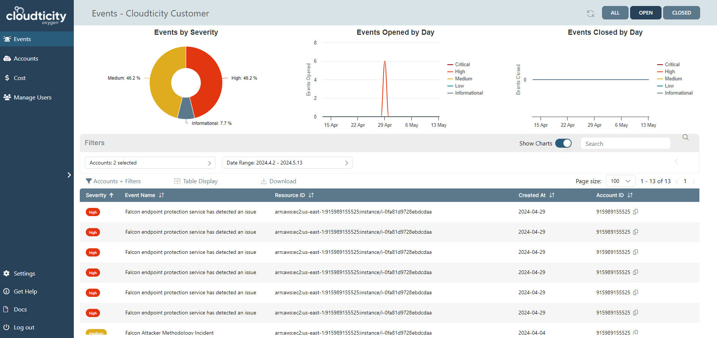Go to Accounts in the sidebar
The height and width of the screenshot is (338, 717).
pos(26,58)
